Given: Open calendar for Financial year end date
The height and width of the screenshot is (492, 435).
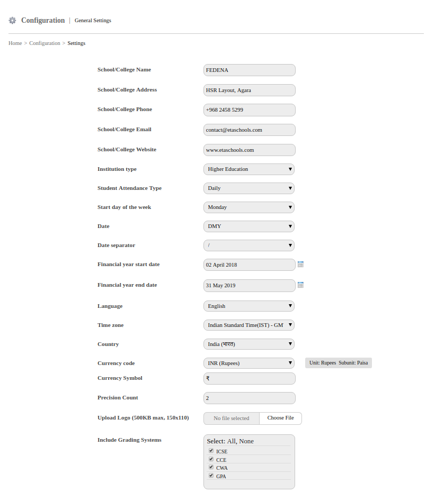Looking at the screenshot, I should pos(300,285).
